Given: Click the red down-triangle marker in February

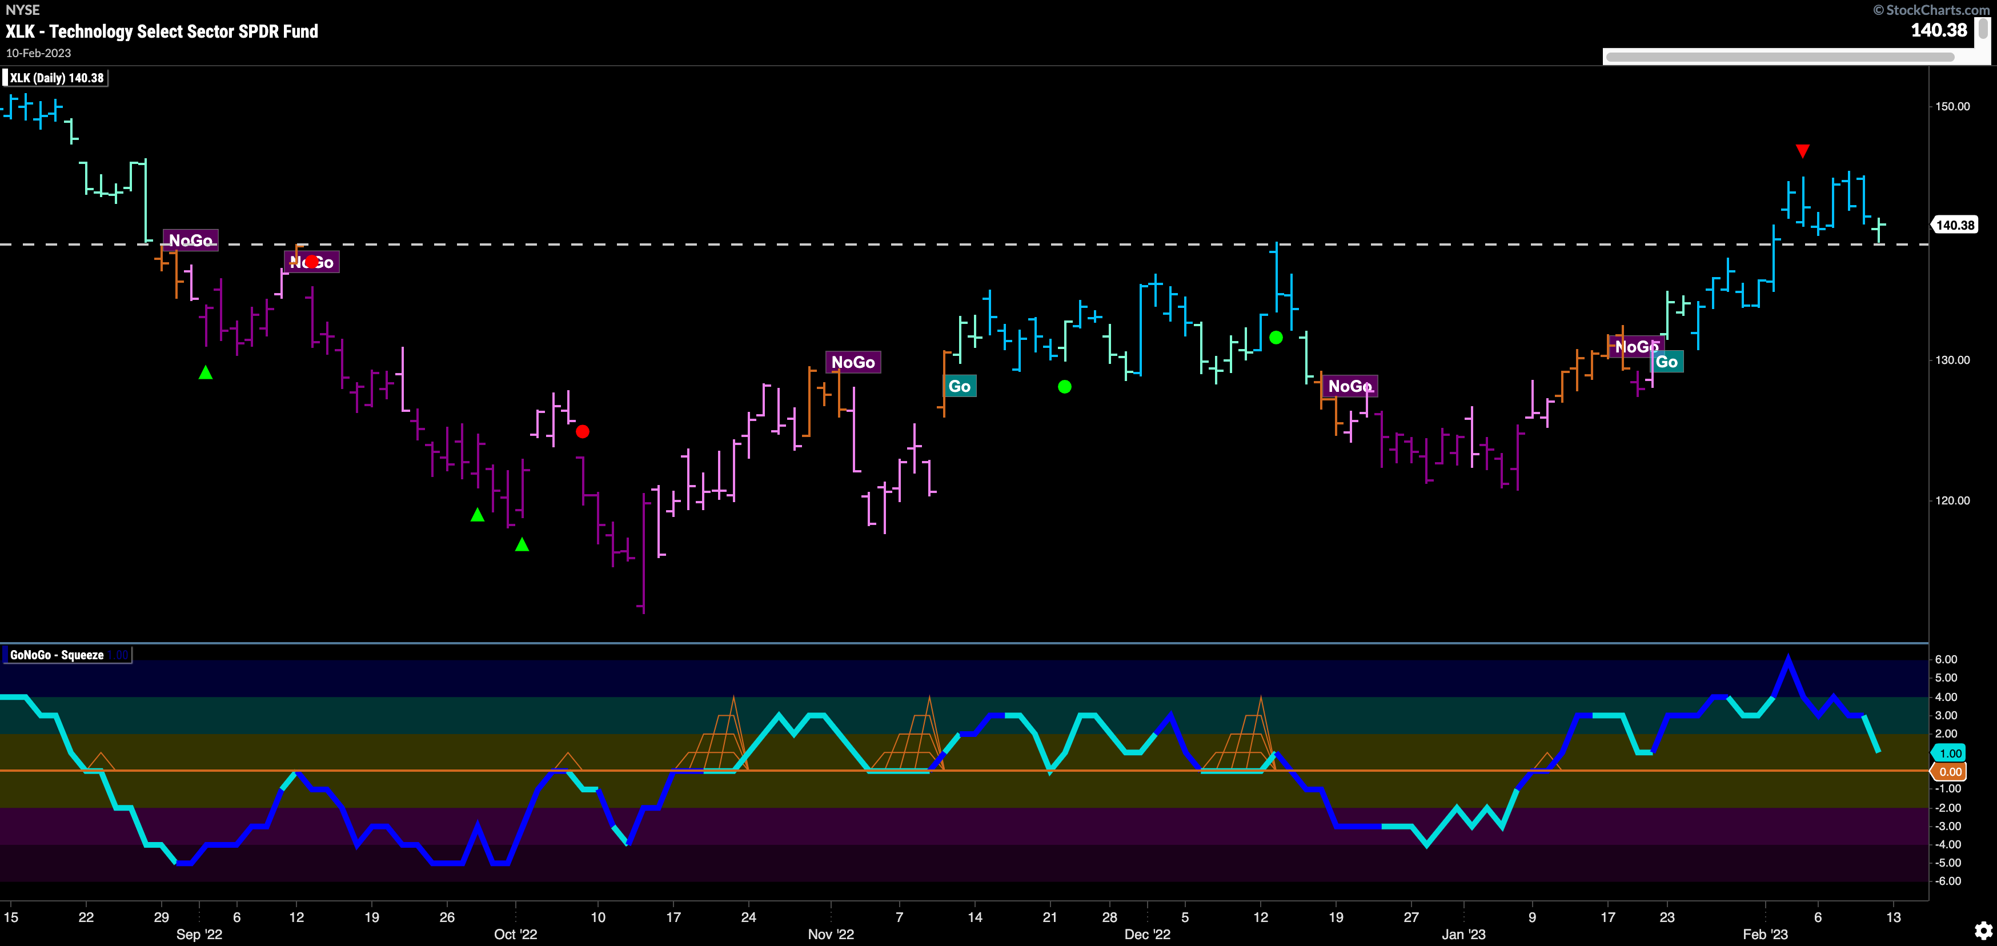Looking at the screenshot, I should coord(1802,150).
